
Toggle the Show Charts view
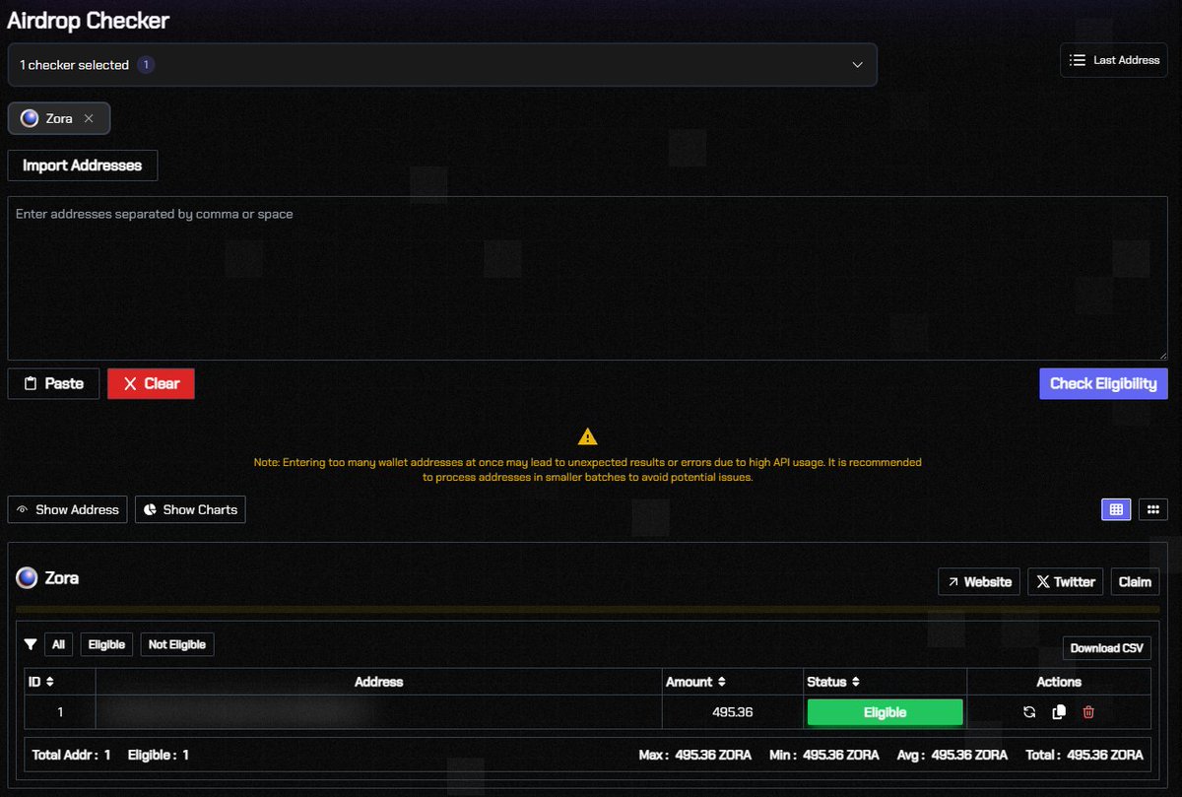(190, 509)
